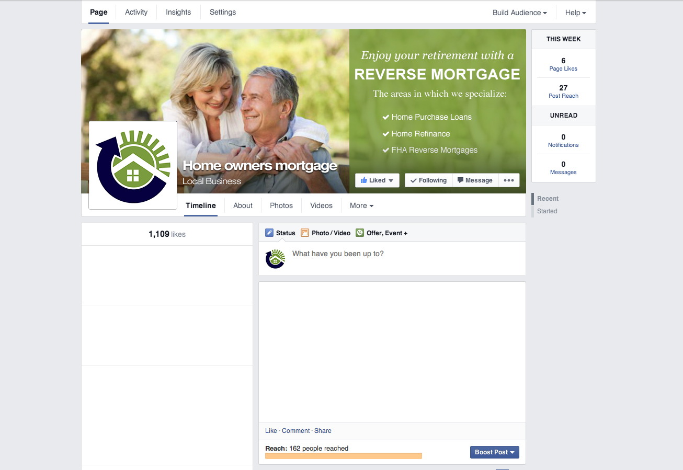The width and height of the screenshot is (683, 470).
Task: Open the Liked dropdown arrow
Action: click(390, 180)
